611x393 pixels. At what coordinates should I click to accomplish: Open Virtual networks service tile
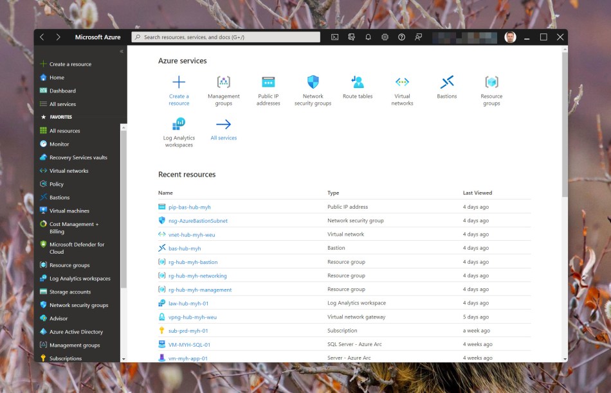pyautogui.click(x=402, y=91)
